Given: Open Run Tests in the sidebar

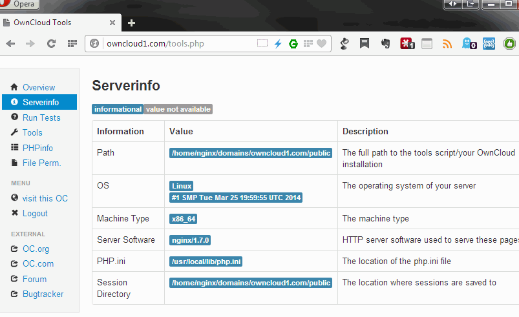Looking at the screenshot, I should (41, 118).
